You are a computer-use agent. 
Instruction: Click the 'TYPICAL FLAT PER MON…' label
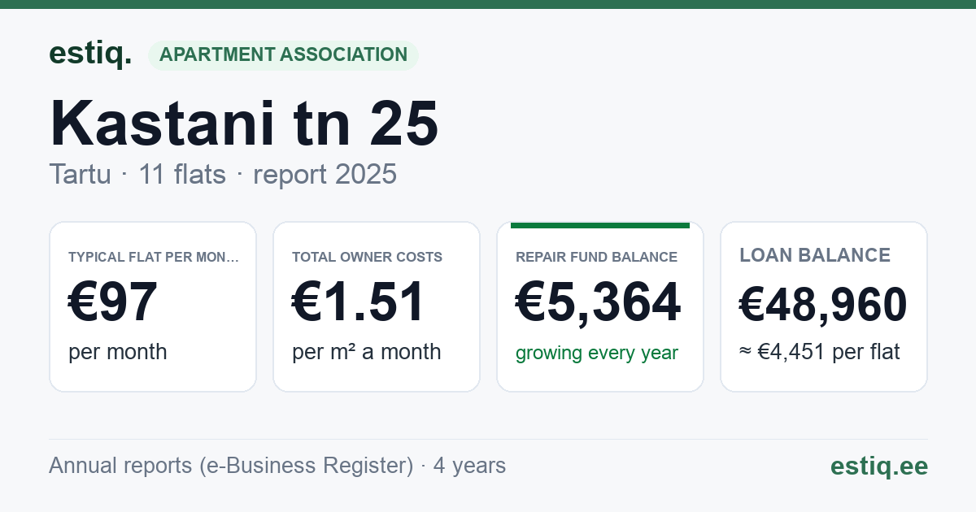[x=155, y=257]
